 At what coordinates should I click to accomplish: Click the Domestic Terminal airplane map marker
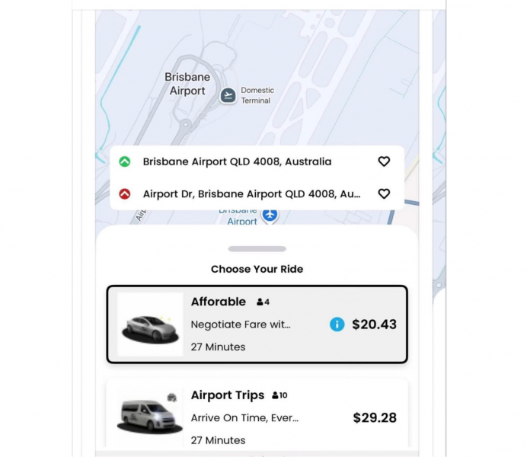pos(228,94)
